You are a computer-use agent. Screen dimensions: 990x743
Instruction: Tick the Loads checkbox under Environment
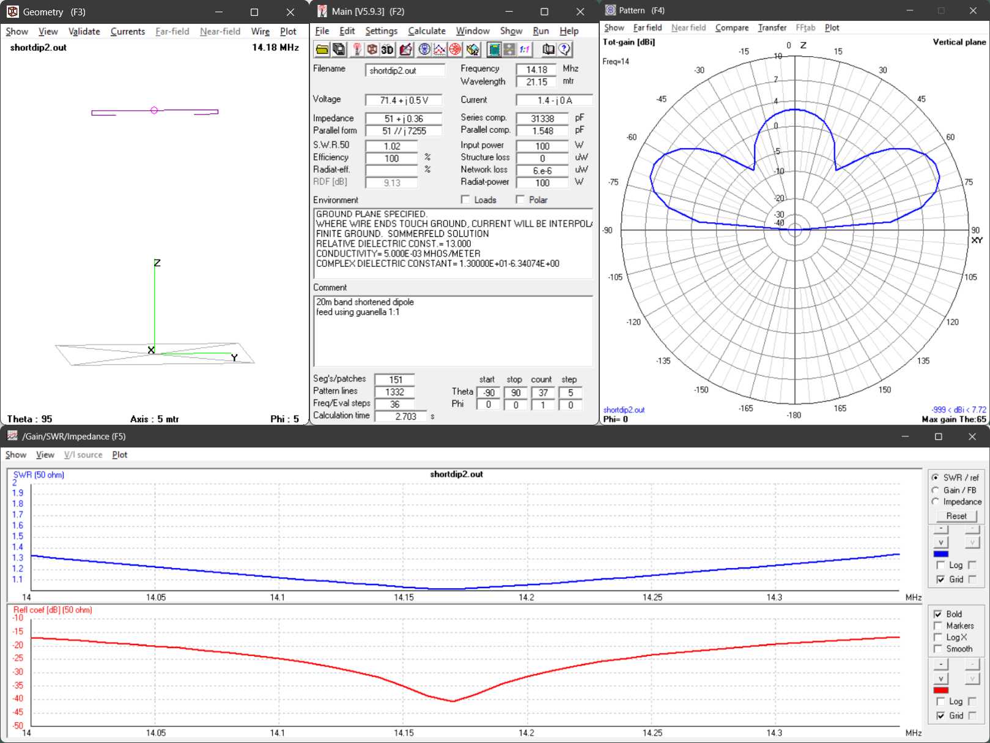[466, 200]
